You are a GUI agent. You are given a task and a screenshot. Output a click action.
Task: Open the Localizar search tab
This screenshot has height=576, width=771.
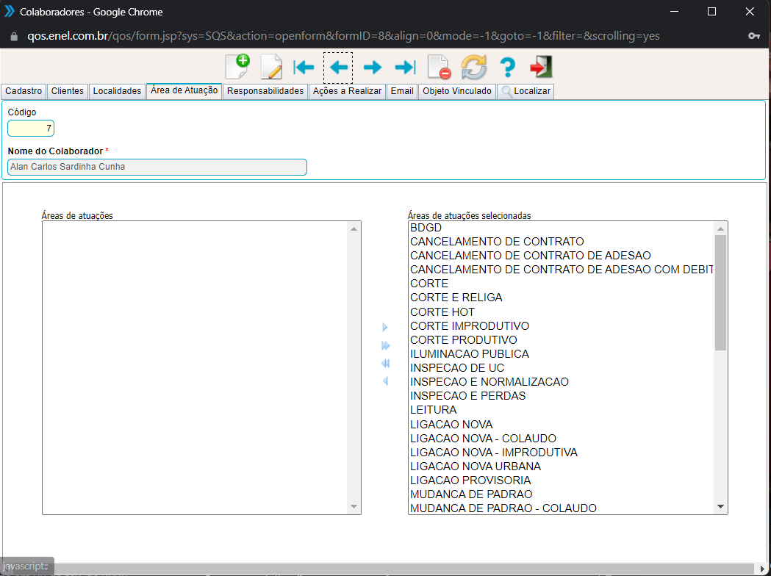[x=526, y=91]
